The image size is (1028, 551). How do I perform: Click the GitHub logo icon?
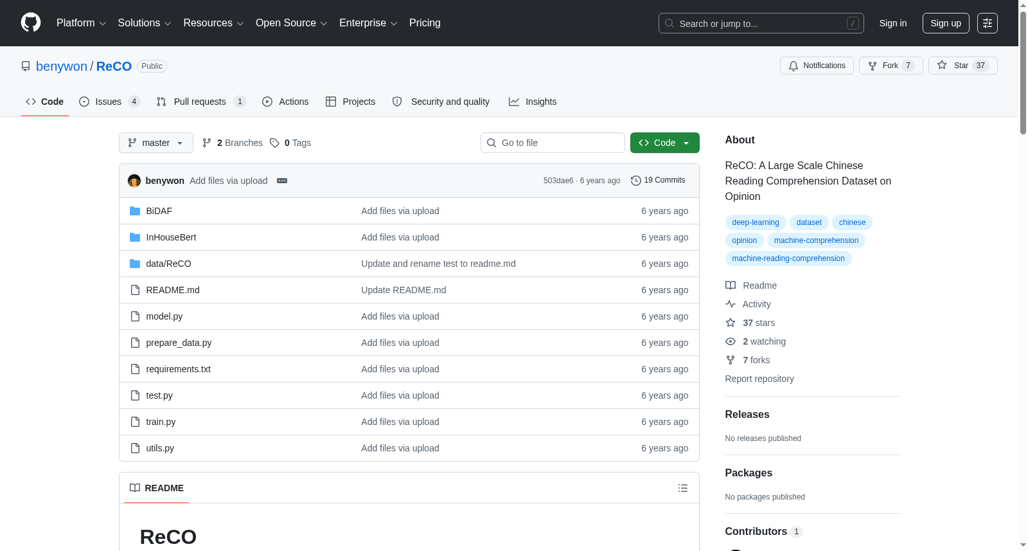click(x=31, y=23)
